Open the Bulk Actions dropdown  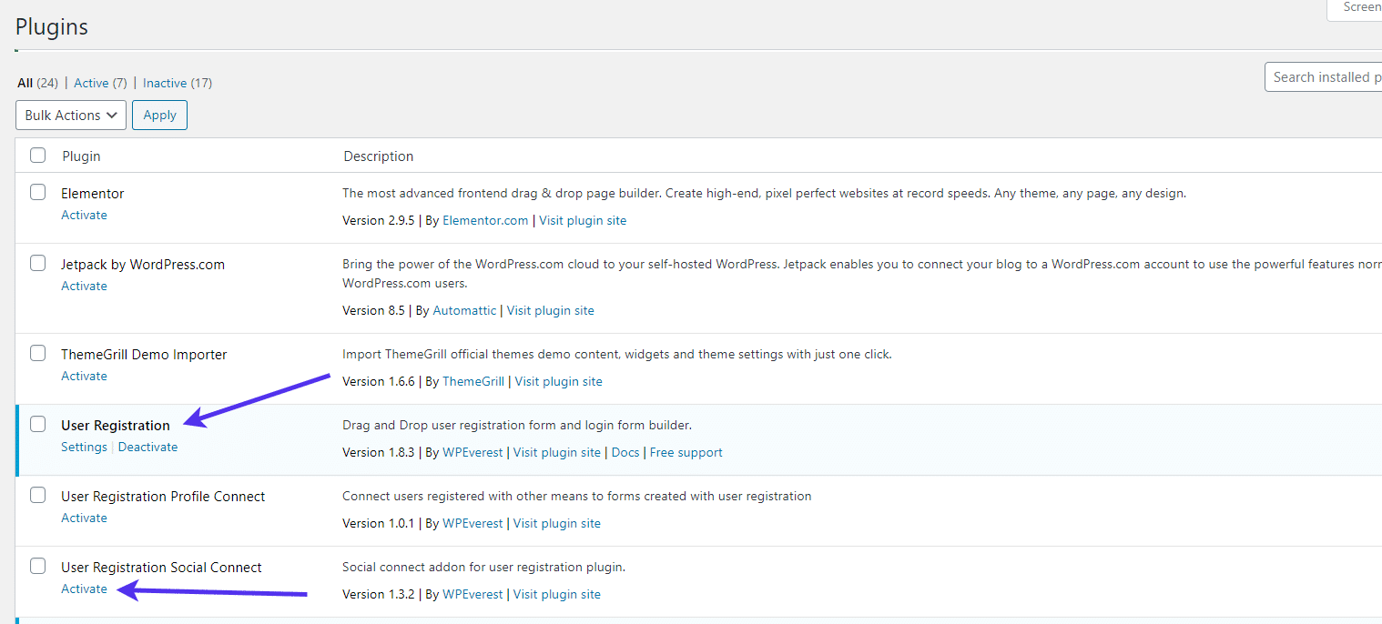[70, 115]
